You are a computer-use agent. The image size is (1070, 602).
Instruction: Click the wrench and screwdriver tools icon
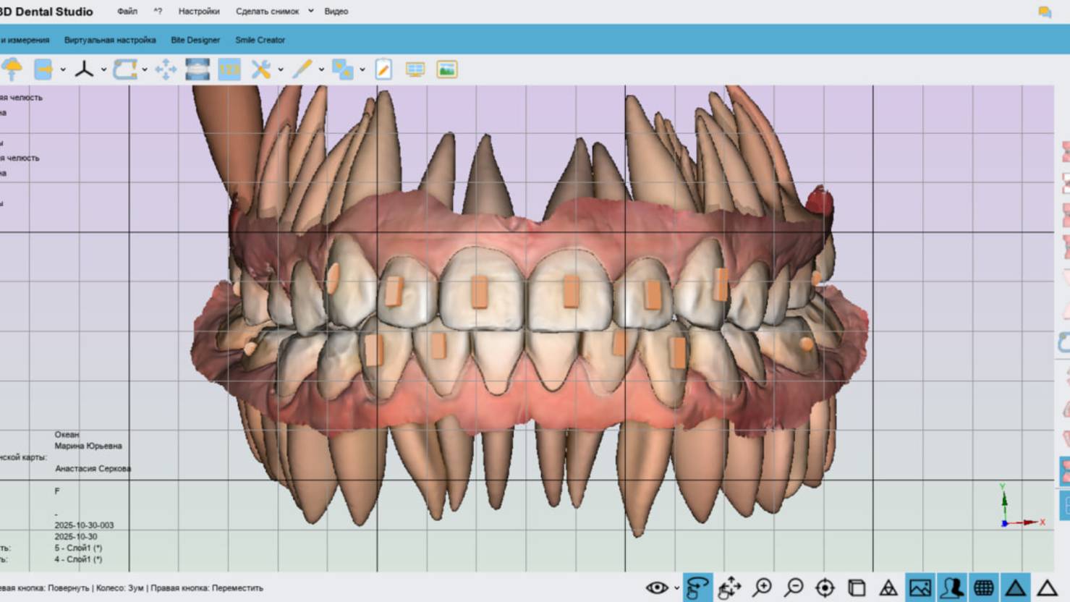coord(260,69)
